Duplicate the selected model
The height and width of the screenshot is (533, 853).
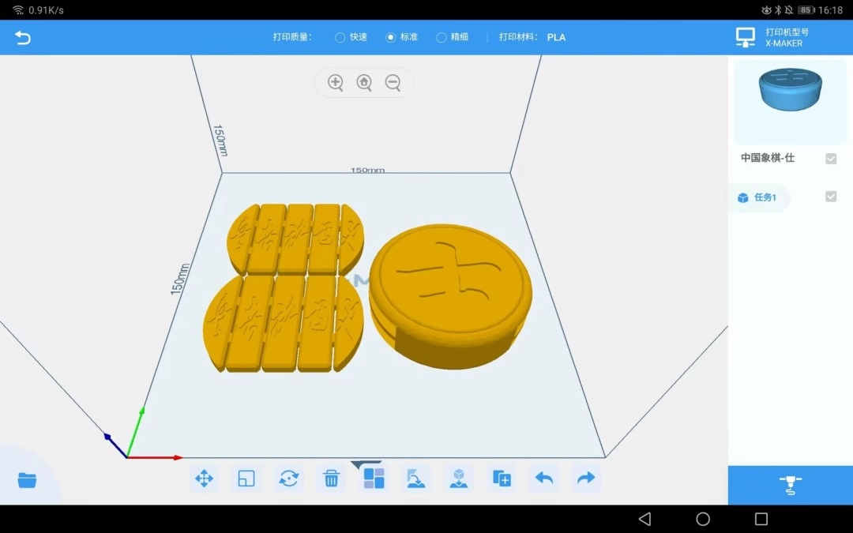coord(501,478)
